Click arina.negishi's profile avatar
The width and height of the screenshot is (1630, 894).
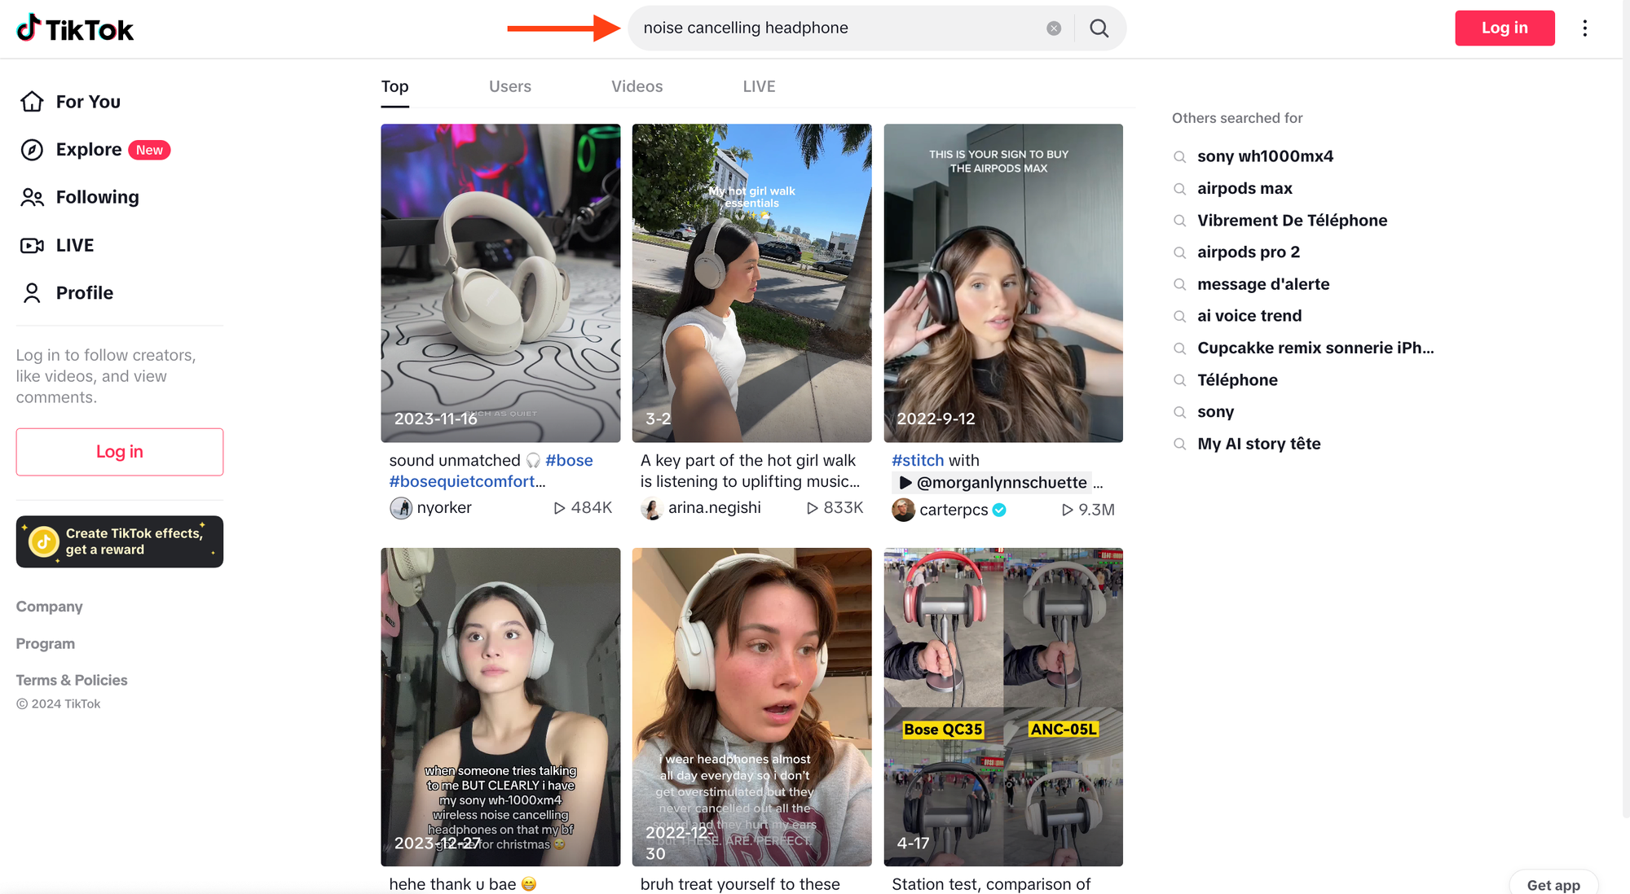(x=651, y=508)
